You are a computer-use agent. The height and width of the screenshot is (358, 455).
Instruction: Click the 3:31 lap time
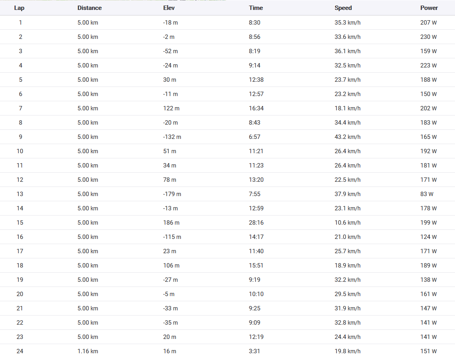click(x=254, y=351)
